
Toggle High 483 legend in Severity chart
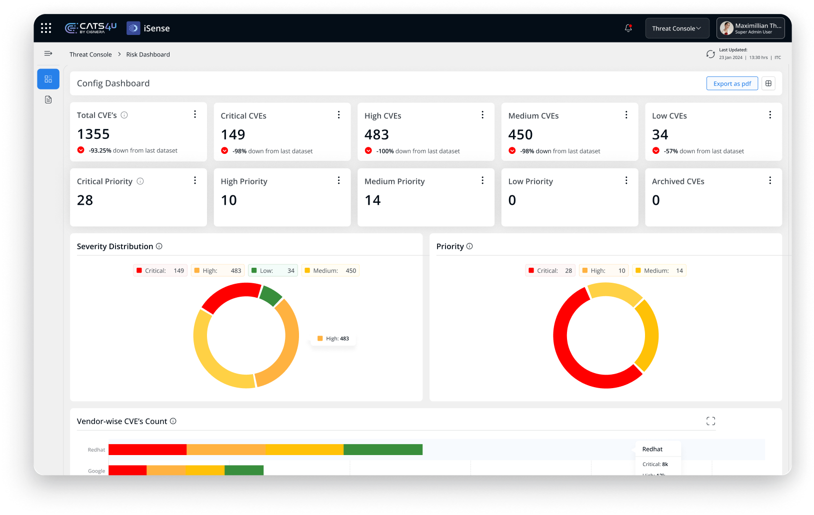[x=217, y=271]
